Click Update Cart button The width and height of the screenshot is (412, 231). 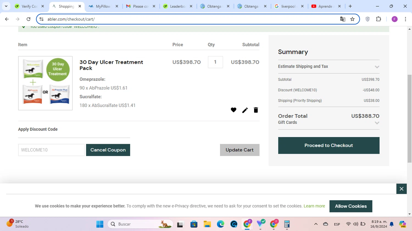coord(240,150)
